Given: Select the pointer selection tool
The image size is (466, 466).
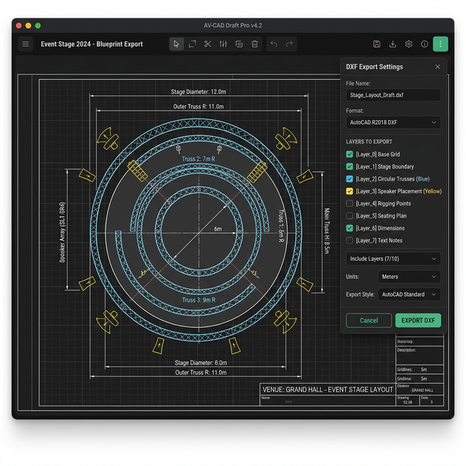Looking at the screenshot, I should tap(176, 44).
